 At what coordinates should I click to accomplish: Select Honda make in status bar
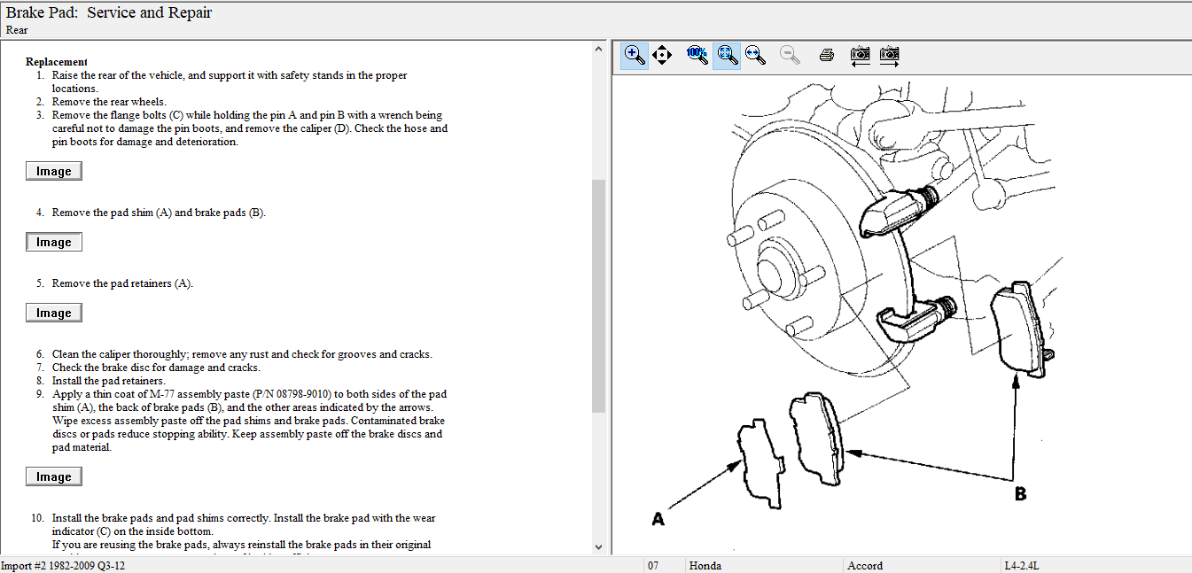(705, 566)
